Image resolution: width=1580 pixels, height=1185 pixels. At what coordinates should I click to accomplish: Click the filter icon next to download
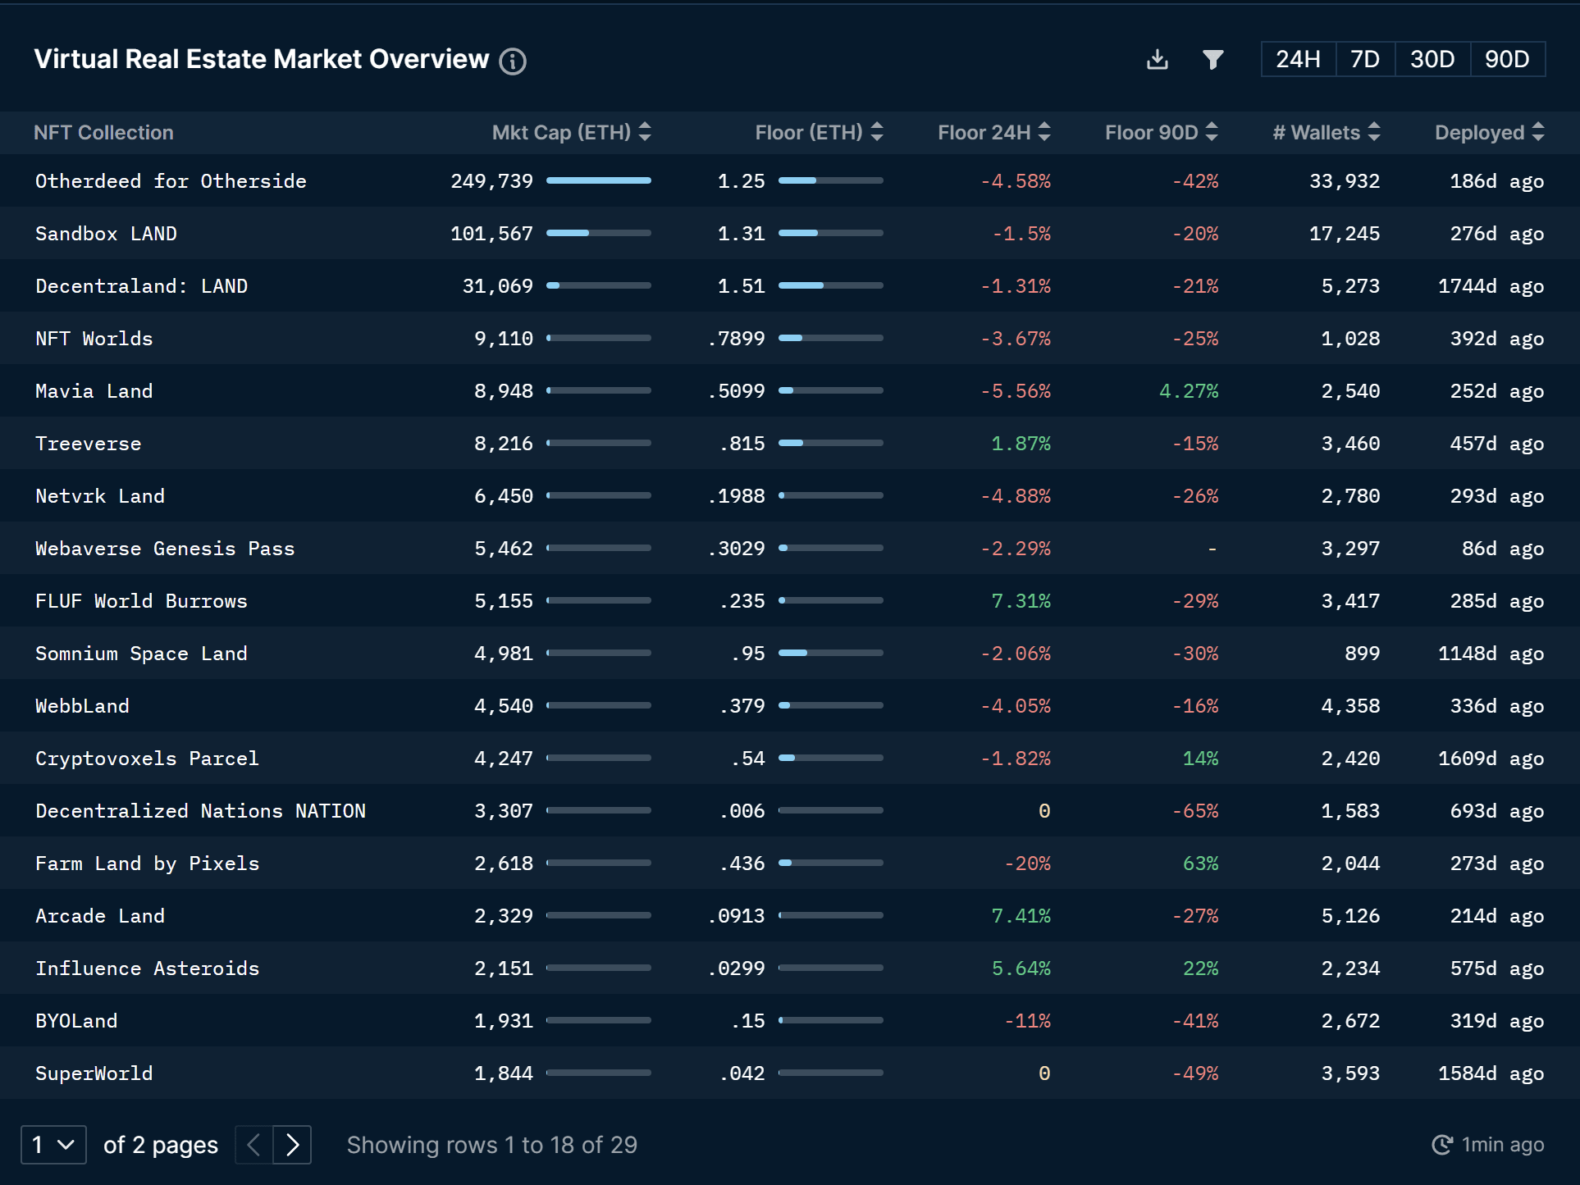tap(1212, 59)
